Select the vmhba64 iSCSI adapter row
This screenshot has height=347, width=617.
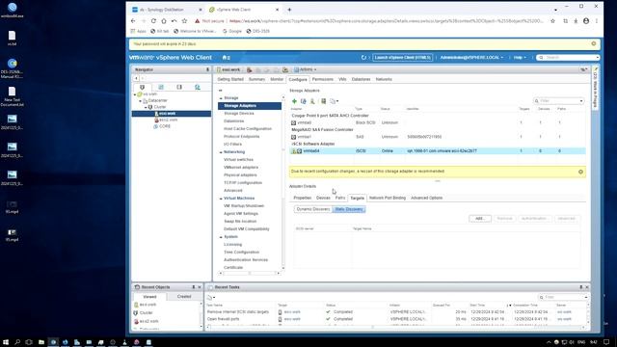[x=437, y=151]
